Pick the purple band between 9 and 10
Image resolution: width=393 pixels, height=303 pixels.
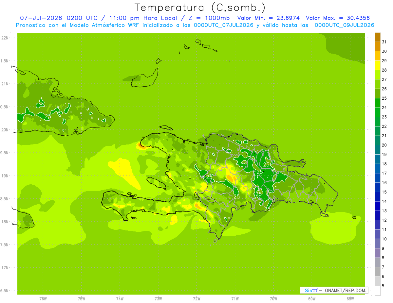(378, 244)
